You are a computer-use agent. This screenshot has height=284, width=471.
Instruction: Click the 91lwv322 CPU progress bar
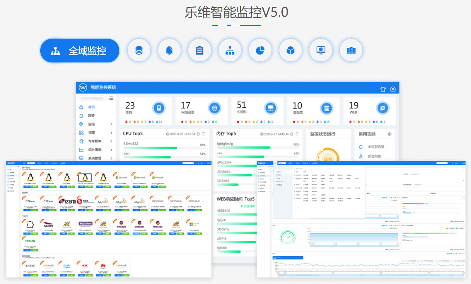[165, 148]
